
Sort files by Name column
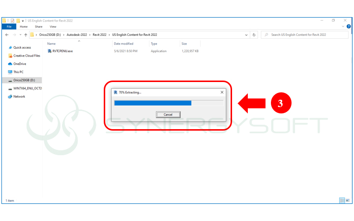[52, 44]
